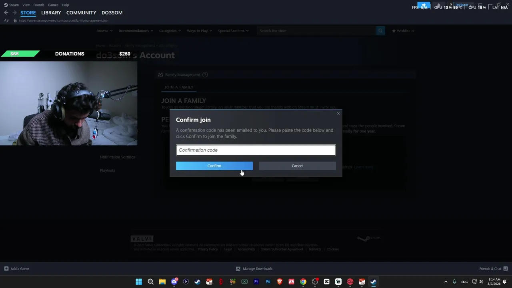Click the store search magnifier button
Screen dimensions: 512x288
pos(380,31)
